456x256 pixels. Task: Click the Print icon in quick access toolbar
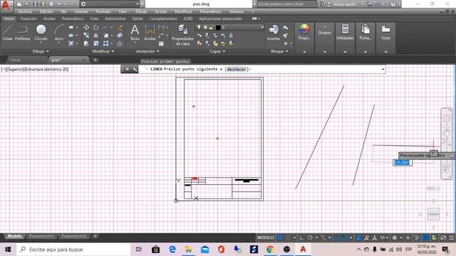(x=51, y=4)
